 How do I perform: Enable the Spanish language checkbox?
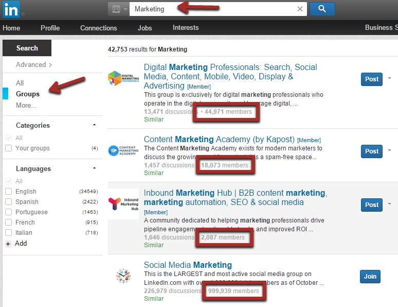click(x=8, y=202)
